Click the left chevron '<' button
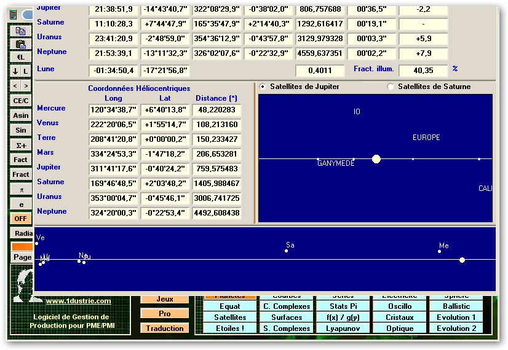Image resolution: width=508 pixels, height=350 pixels. tap(15, 86)
